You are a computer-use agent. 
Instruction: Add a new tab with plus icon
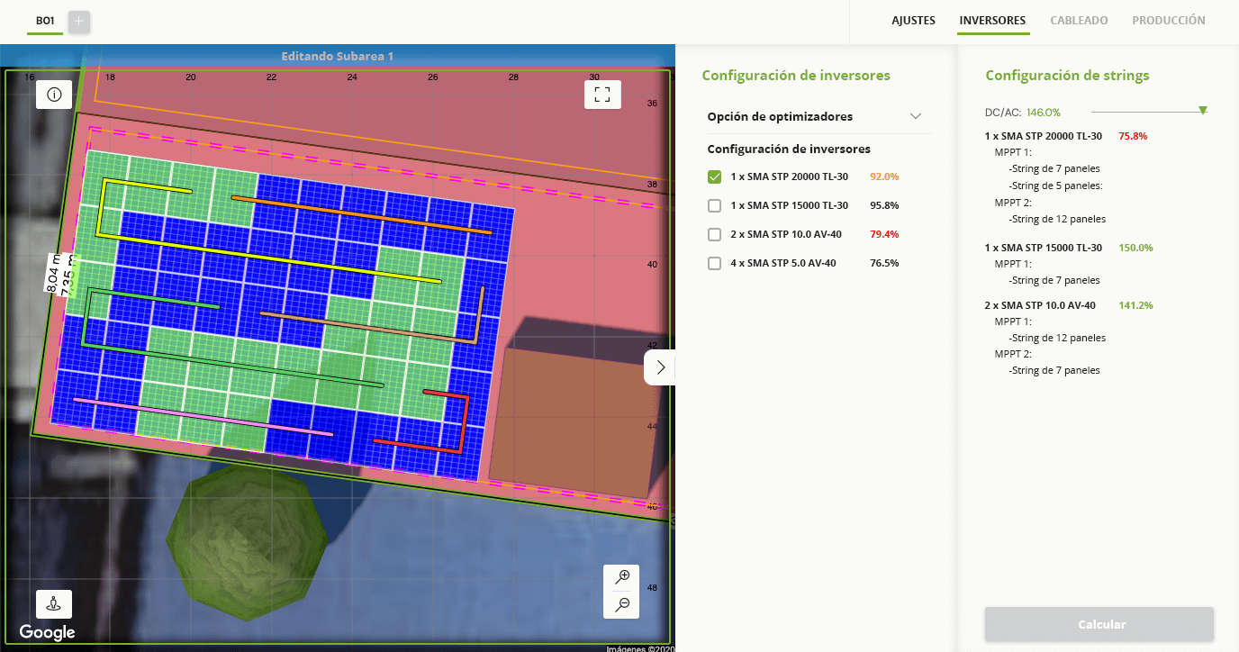[79, 21]
